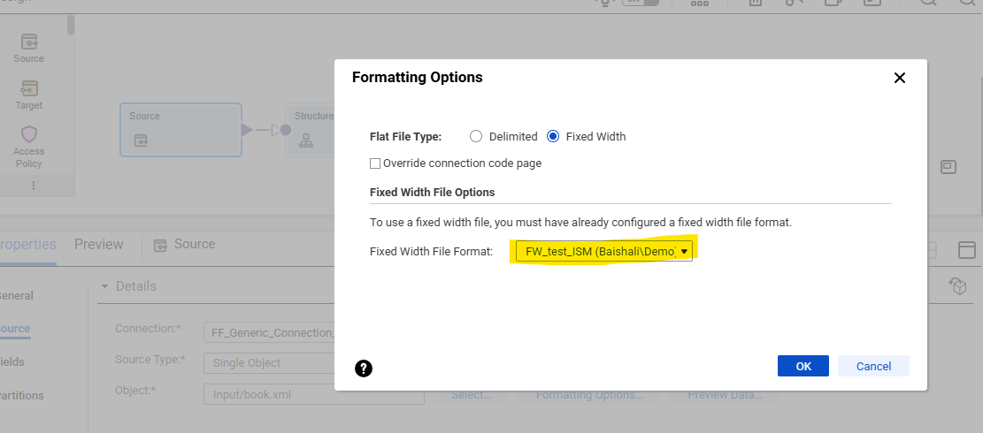Click the Source icon in the properties header

160,245
